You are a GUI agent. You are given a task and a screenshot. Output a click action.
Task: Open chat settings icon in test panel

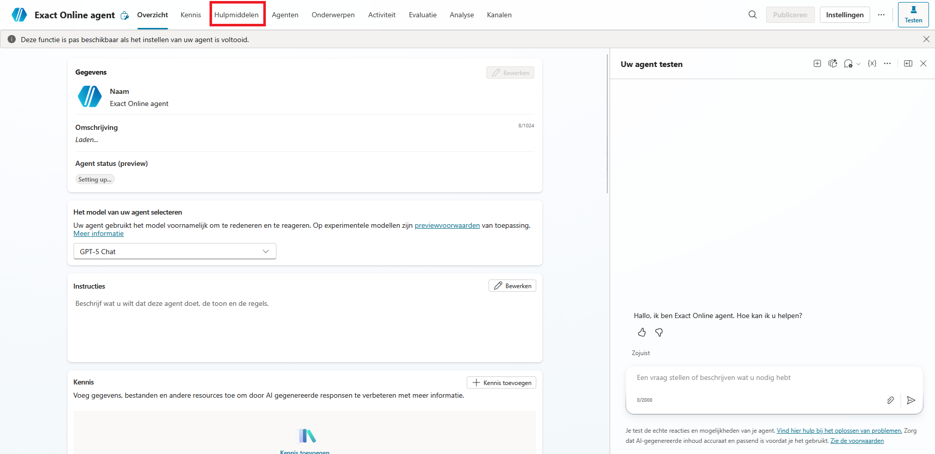[848, 64]
